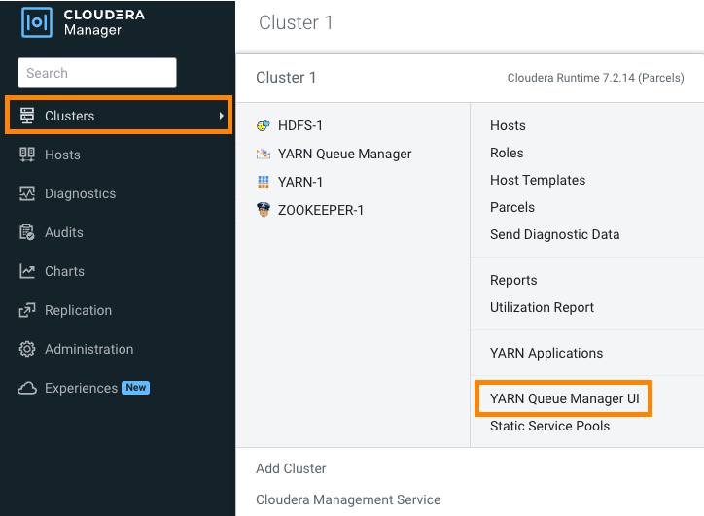The image size is (704, 516).
Task: Click the Experiences cloud icon
Action: (27, 388)
